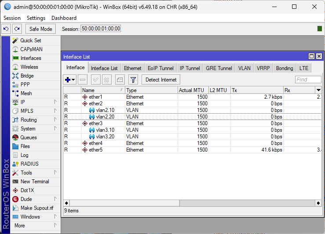The height and width of the screenshot is (234, 325).
Task: Open the Settings menu
Action: coord(36,18)
